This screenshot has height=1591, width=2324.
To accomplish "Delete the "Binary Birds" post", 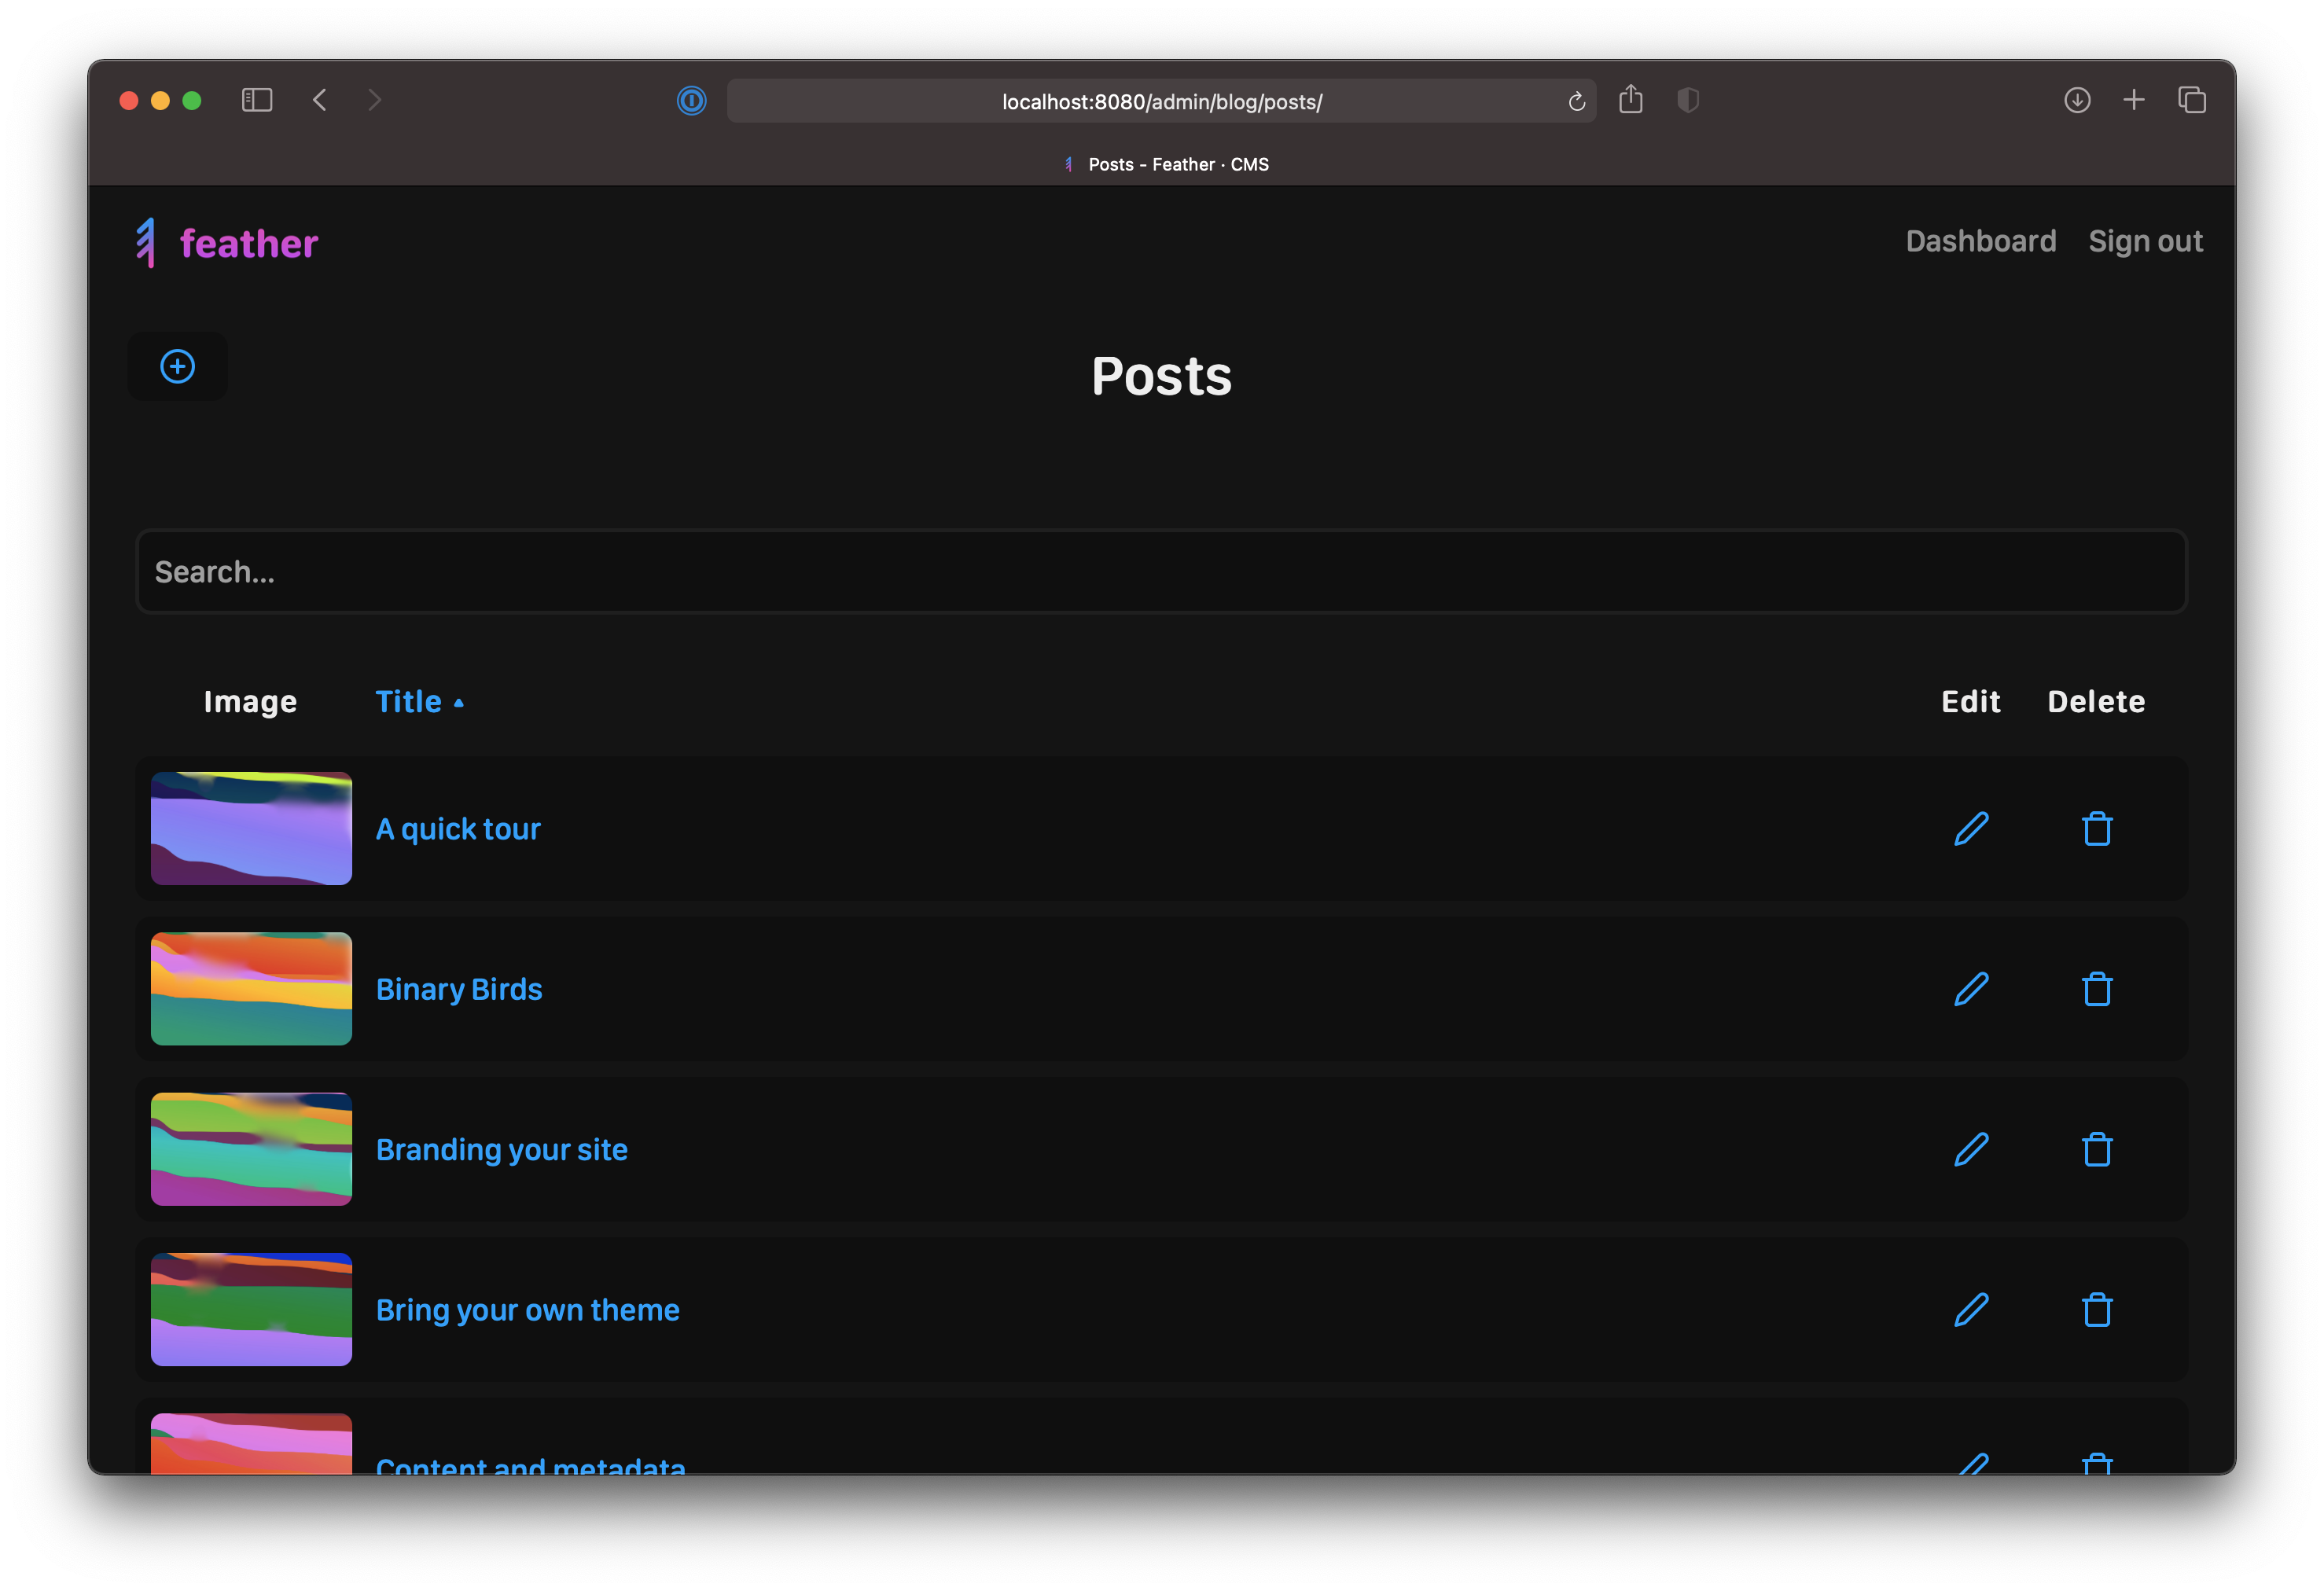I will point(2097,989).
